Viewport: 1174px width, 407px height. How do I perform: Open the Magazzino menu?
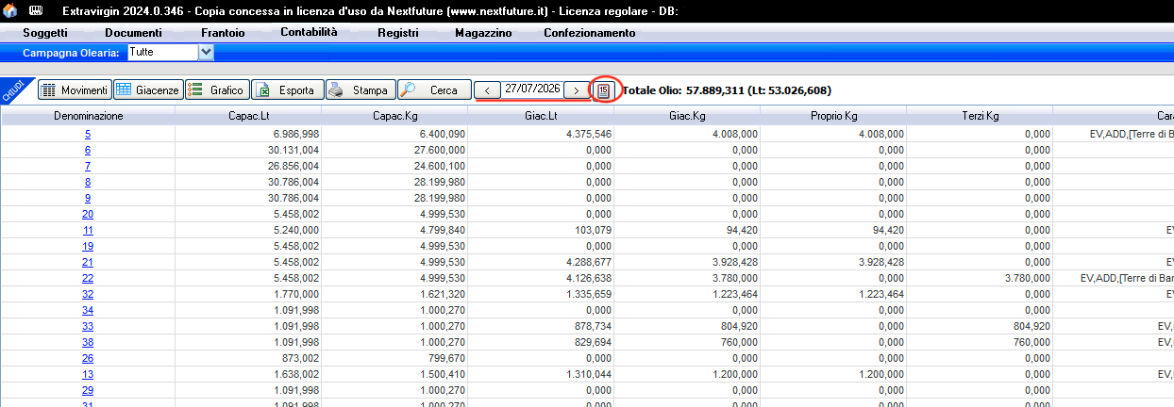483,33
